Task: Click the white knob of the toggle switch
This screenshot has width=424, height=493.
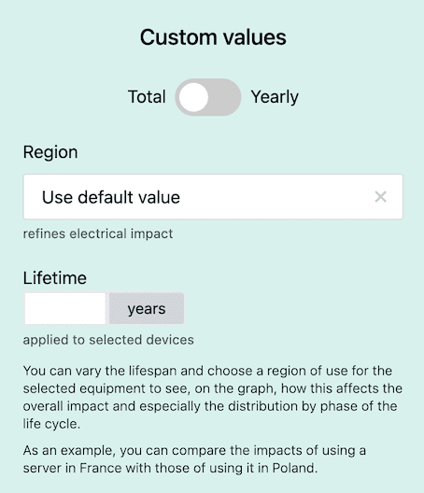Action: 193,97
